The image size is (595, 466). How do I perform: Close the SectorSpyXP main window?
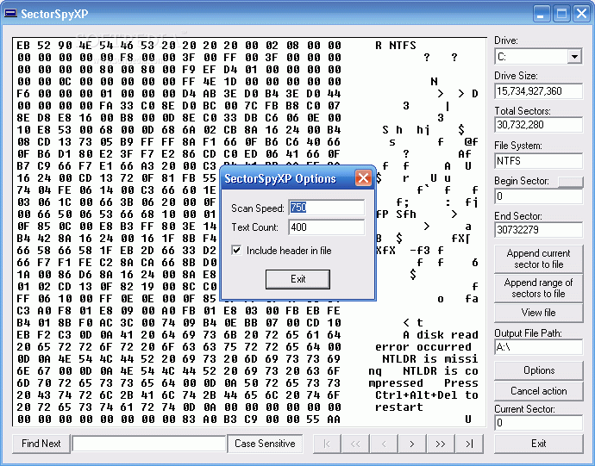pos(581,14)
